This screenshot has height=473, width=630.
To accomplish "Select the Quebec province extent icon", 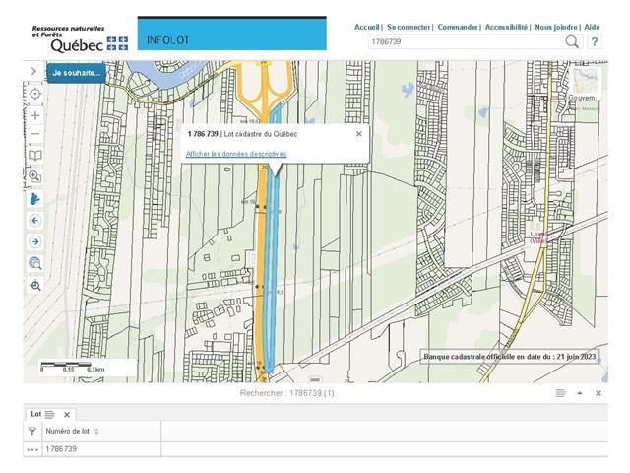I will [35, 198].
